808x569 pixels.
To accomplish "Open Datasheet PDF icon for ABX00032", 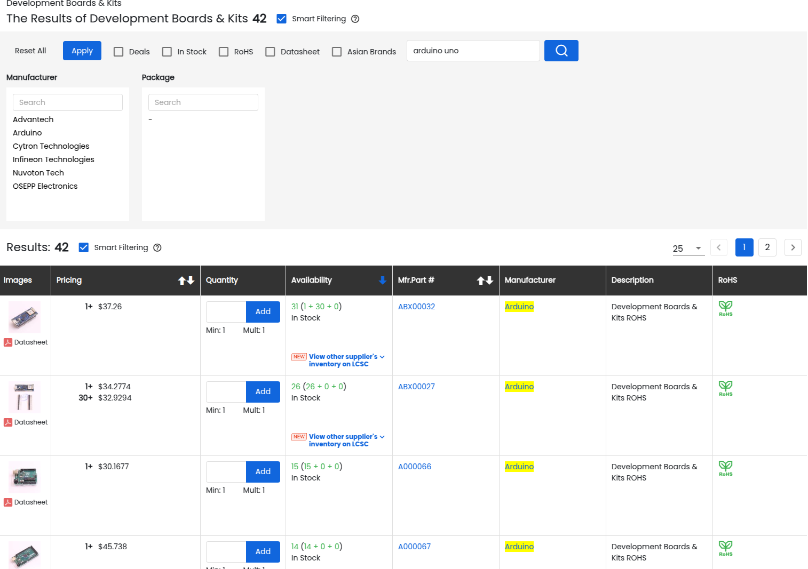I will click(8, 342).
